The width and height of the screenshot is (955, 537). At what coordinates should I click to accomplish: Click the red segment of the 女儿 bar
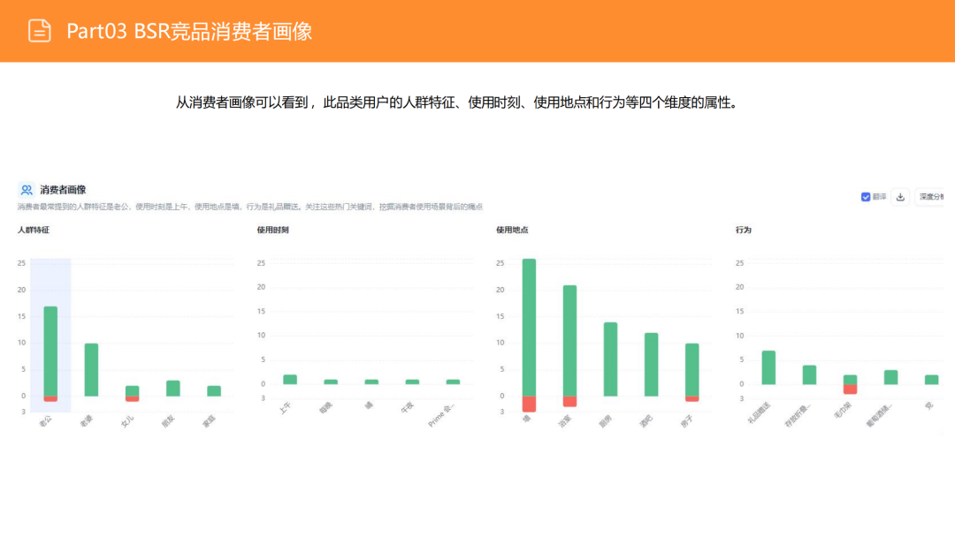click(132, 399)
